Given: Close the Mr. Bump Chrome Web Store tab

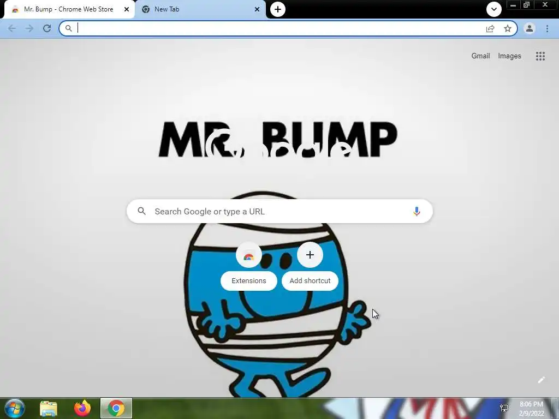Looking at the screenshot, I should pos(127,9).
